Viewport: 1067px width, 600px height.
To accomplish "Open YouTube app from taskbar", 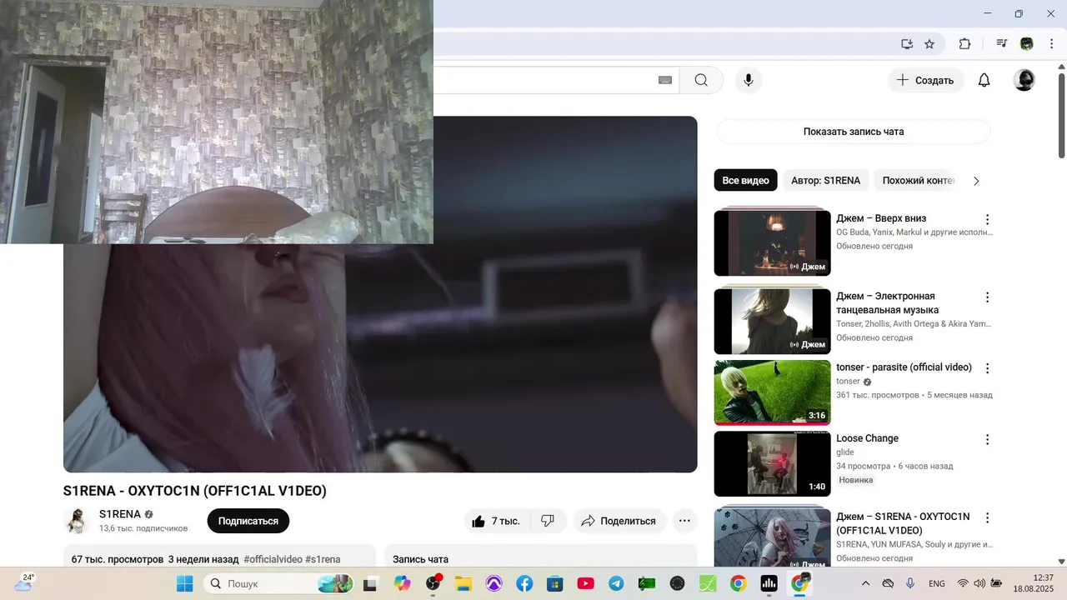I will [x=585, y=583].
